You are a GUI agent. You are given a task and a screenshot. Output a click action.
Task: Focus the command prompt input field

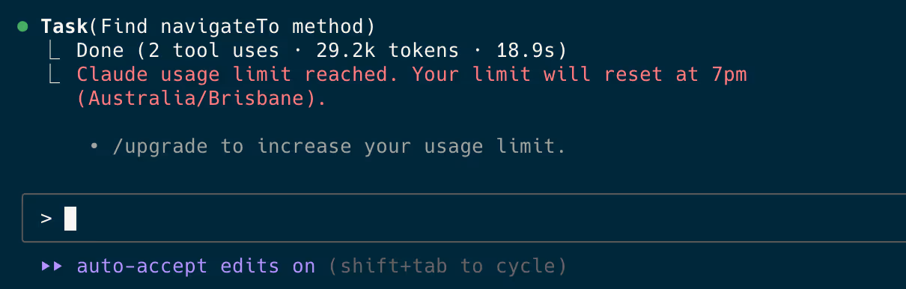(464, 218)
